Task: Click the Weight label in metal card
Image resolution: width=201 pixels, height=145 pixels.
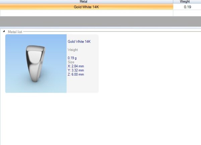Action: [73, 50]
